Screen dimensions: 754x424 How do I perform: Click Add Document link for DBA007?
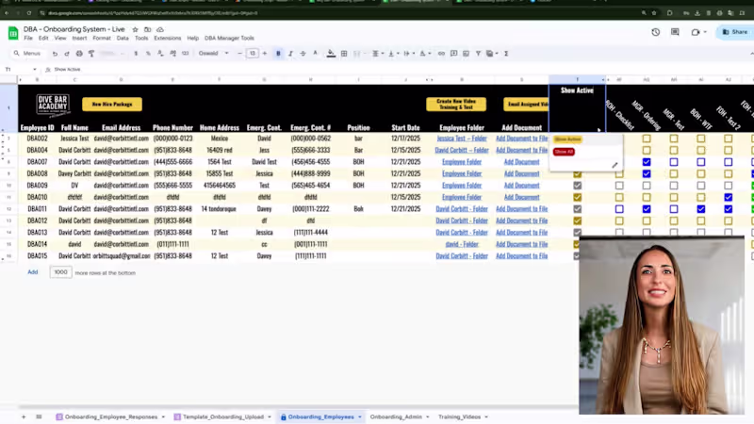coord(522,162)
